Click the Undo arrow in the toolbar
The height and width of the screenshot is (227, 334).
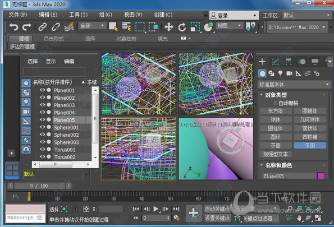coord(14,27)
